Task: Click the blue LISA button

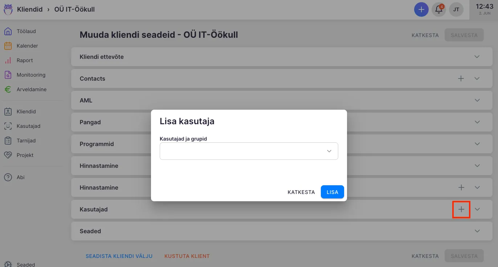Action: tap(332, 192)
